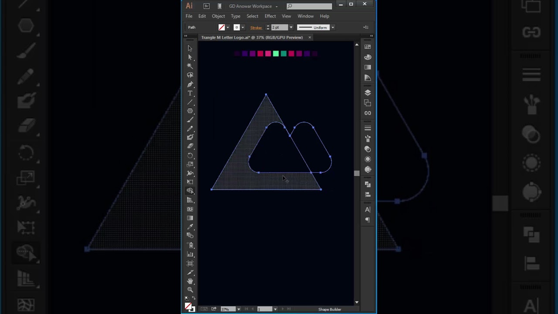Open the Object menu
Screen dimensions: 558x314
click(218, 16)
